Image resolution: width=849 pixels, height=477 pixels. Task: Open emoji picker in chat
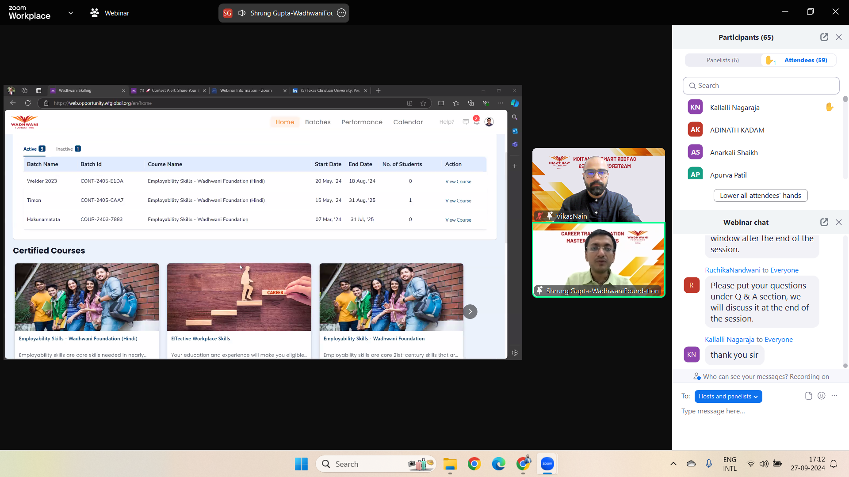[x=821, y=396]
